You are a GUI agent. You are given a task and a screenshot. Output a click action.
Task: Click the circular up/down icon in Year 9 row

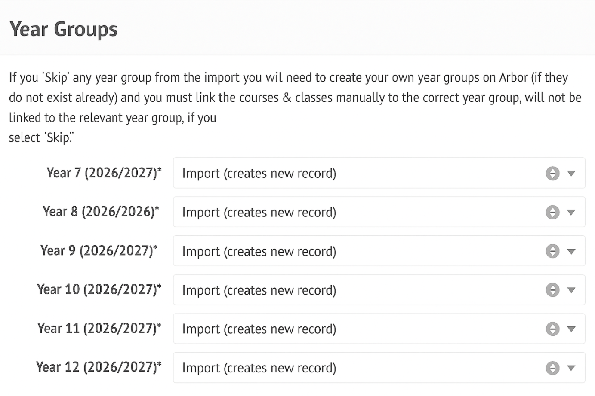click(x=552, y=251)
